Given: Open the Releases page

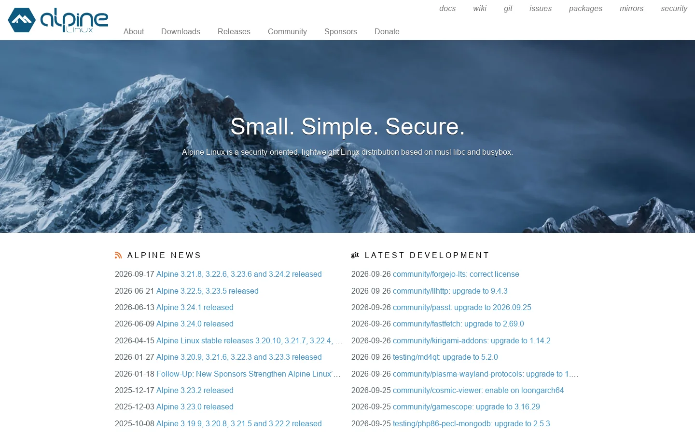Looking at the screenshot, I should click(x=234, y=31).
